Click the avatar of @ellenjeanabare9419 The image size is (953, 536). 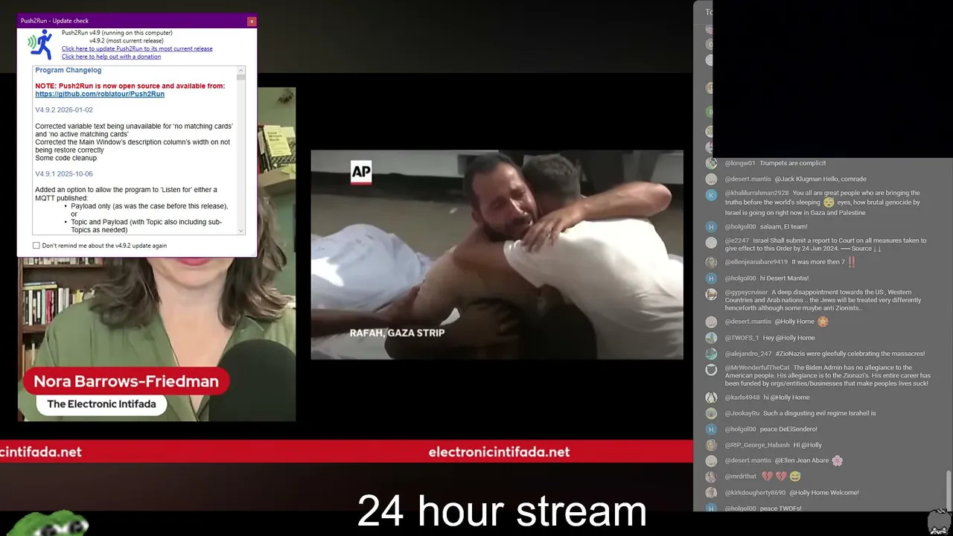[711, 262]
